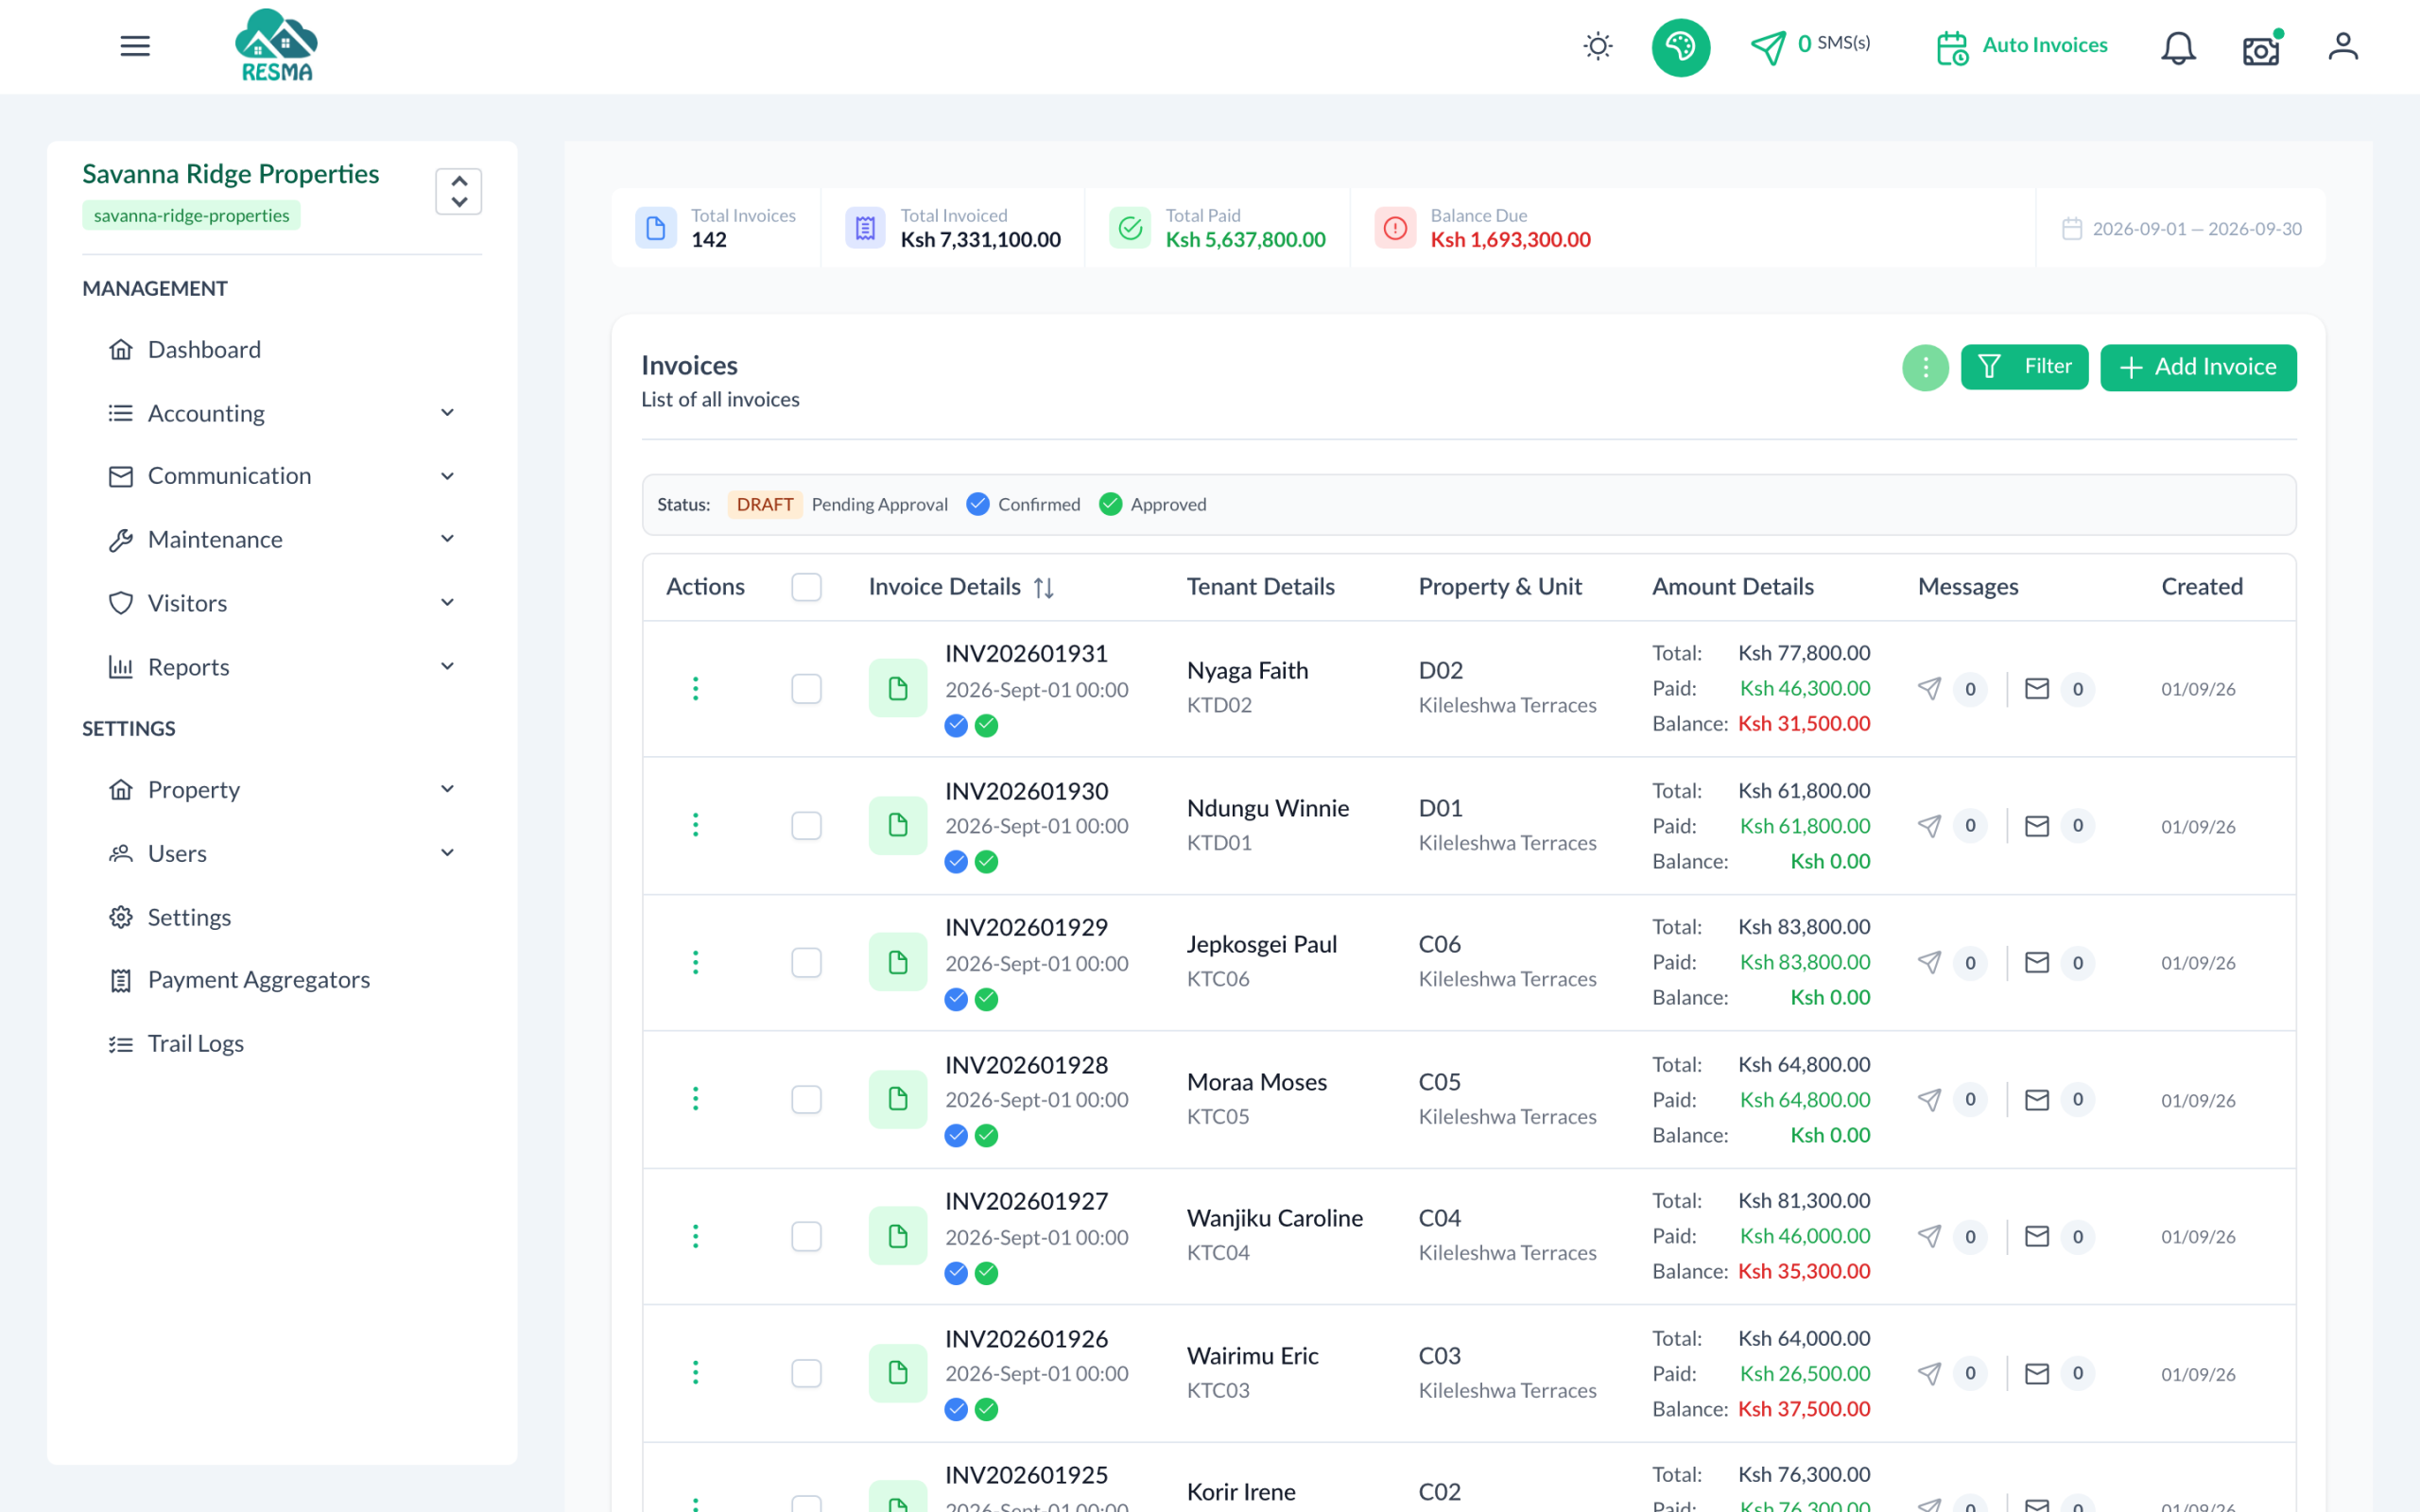
Task: Open the hamburger sidebar menu
Action: [135, 46]
